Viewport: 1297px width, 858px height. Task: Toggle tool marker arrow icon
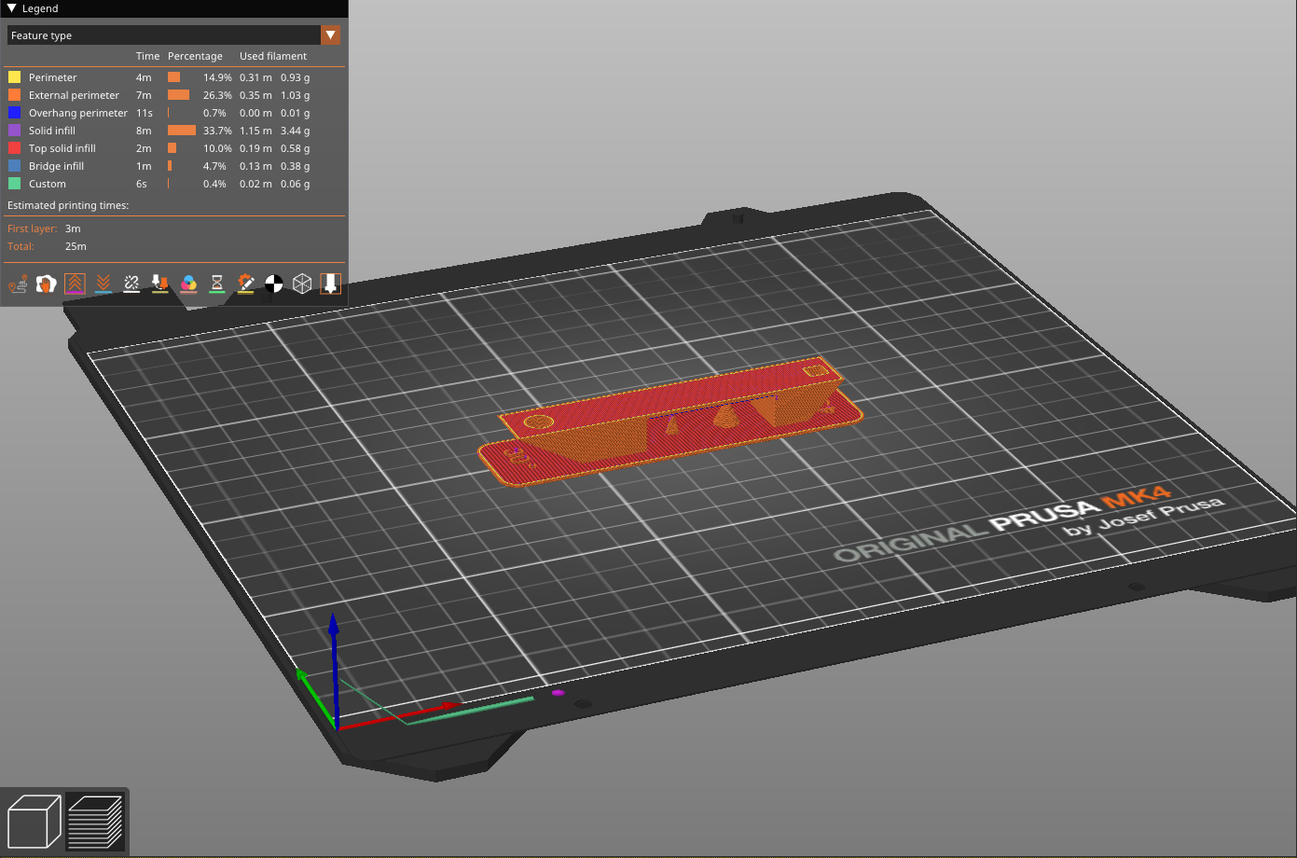tap(331, 284)
